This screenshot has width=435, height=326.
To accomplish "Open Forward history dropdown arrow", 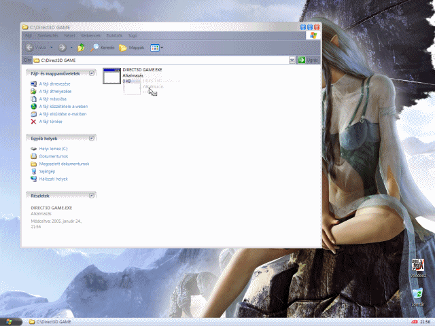I will (71, 48).
